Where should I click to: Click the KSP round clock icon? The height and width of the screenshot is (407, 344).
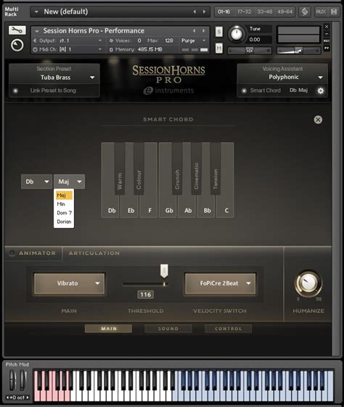[x=17, y=46]
